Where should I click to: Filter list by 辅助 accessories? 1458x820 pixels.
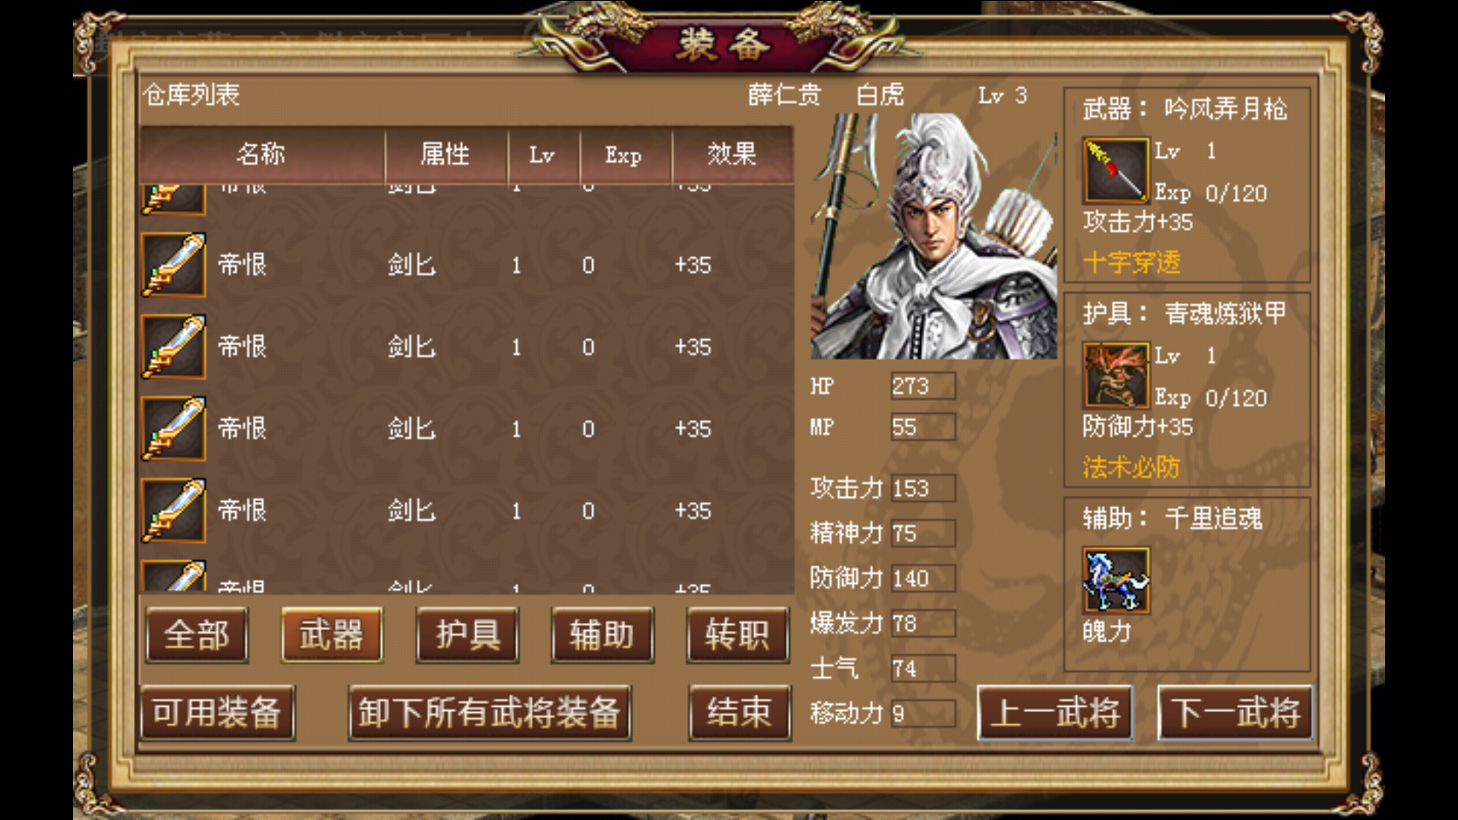pos(602,635)
